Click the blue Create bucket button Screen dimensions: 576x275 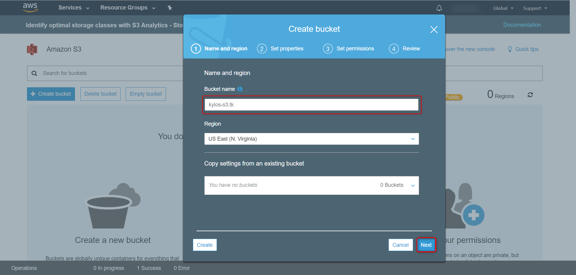coord(51,94)
